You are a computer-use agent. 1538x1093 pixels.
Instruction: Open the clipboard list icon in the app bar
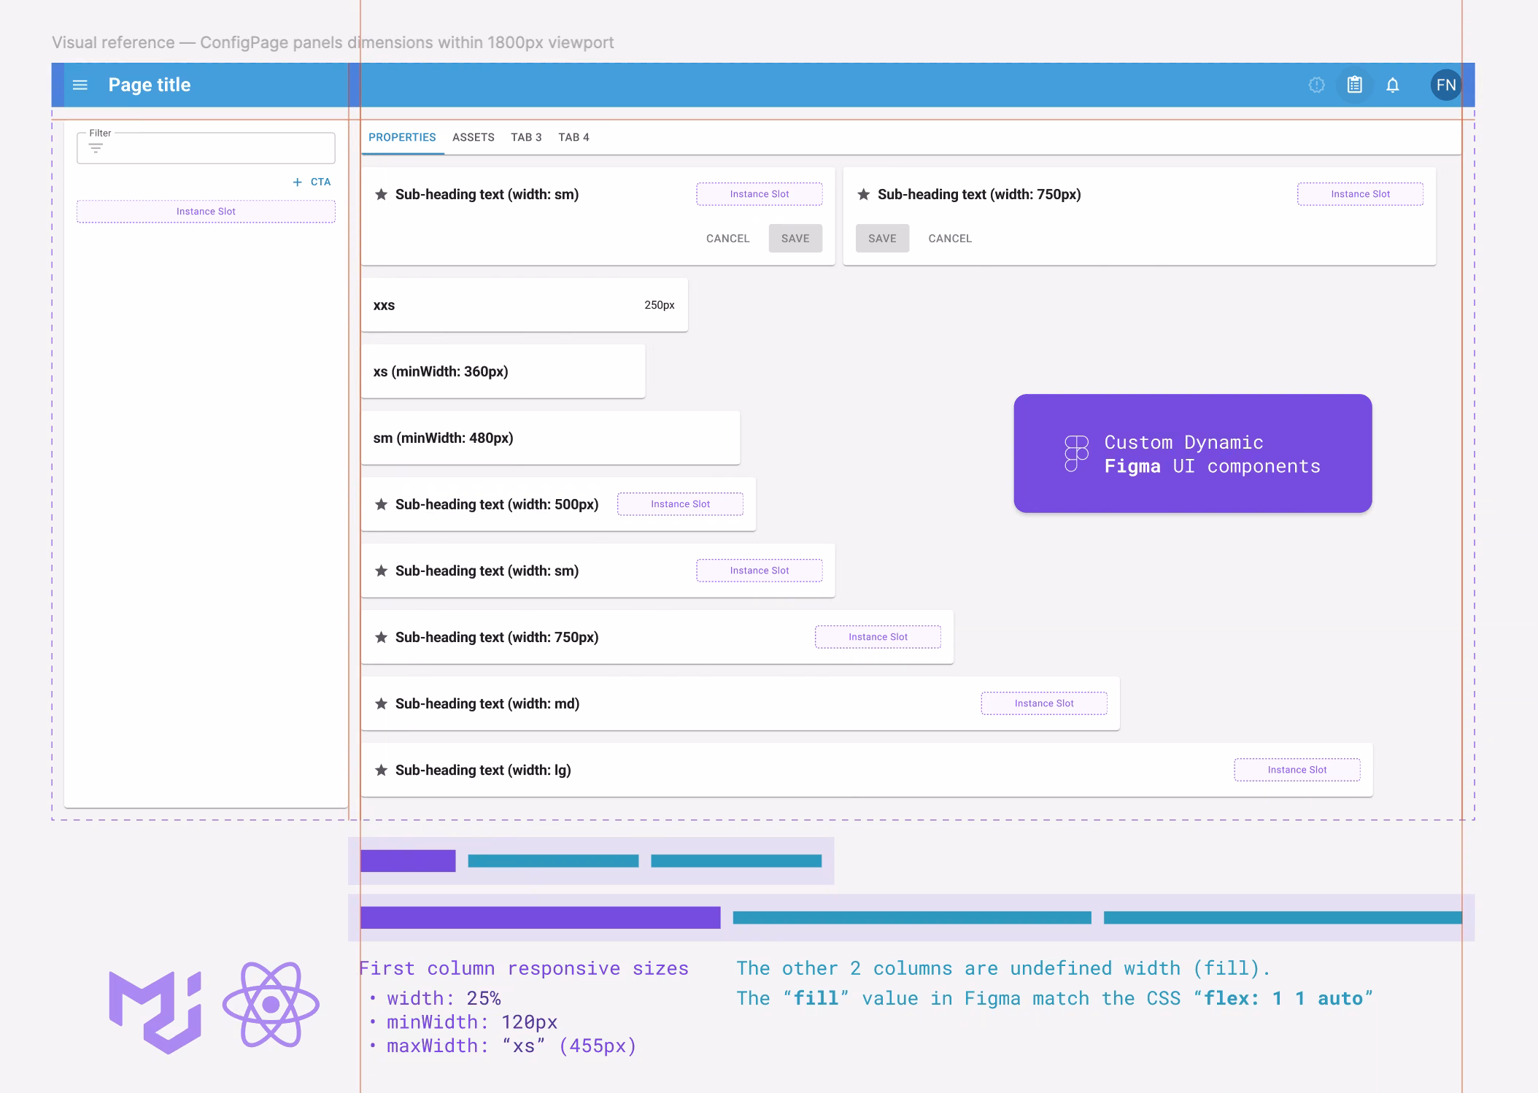pyautogui.click(x=1355, y=85)
